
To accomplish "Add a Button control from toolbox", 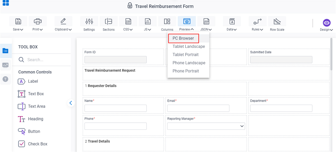I will (29, 131).
